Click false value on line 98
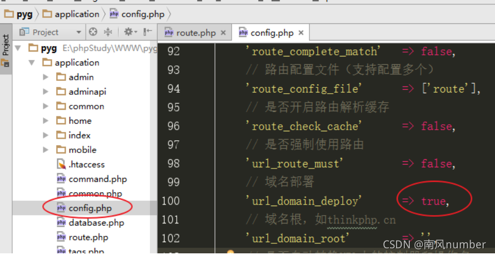This screenshot has height=255, width=495. click(x=436, y=164)
